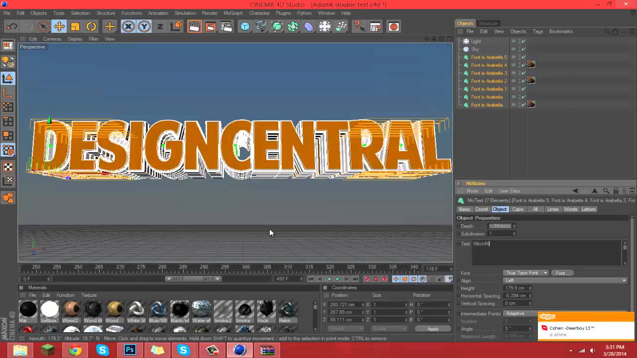The width and height of the screenshot is (637, 358).
Task: Click material tag on Font is Arabella 4
Action: click(x=531, y=65)
